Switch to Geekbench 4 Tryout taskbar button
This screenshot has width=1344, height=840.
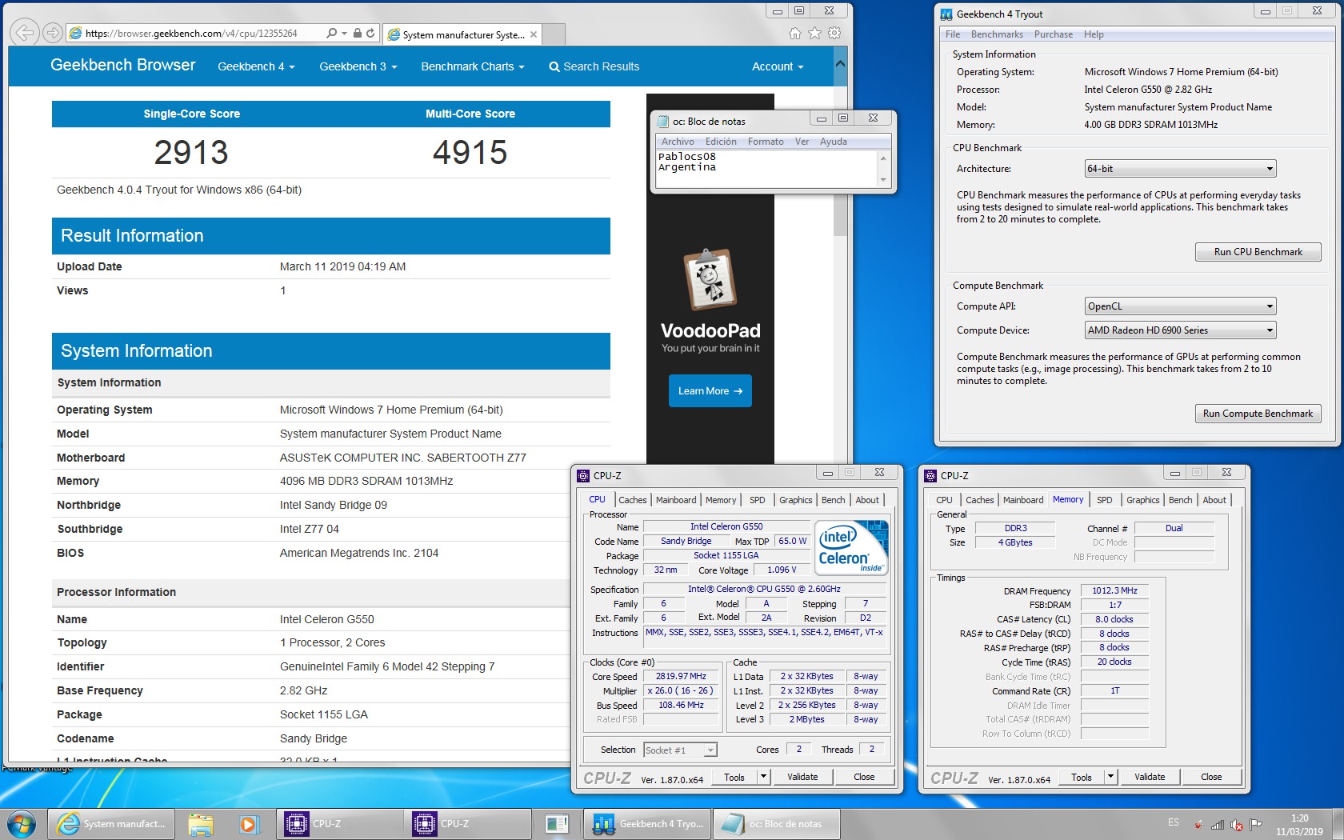point(646,823)
